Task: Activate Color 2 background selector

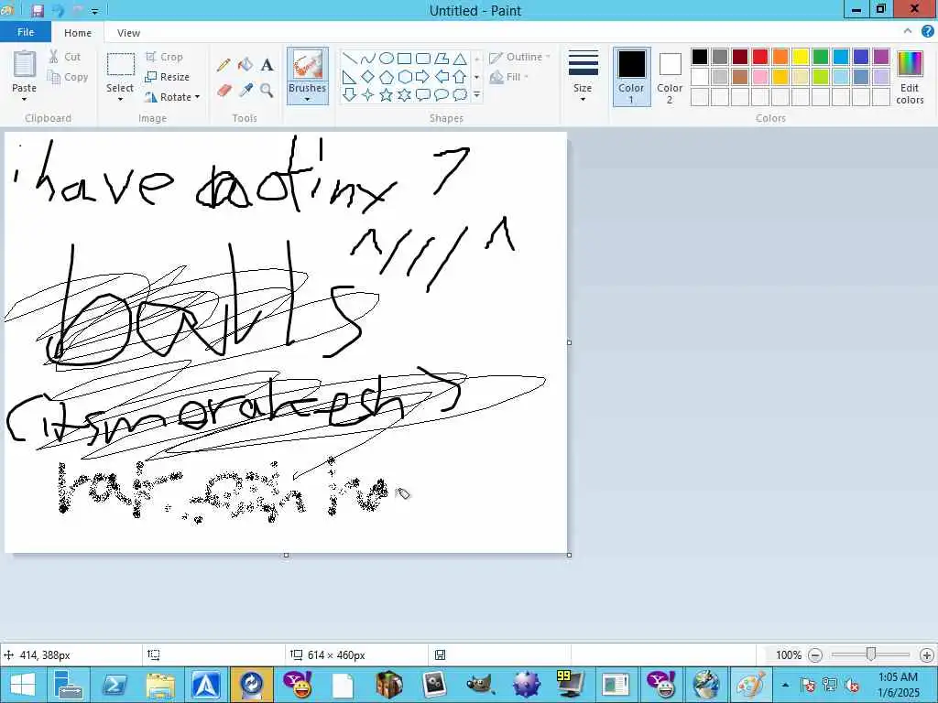Action: [x=670, y=77]
